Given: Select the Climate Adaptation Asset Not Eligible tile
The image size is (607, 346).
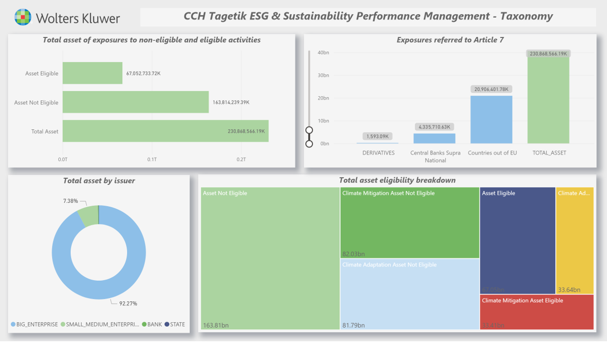Looking at the screenshot, I should [410, 294].
